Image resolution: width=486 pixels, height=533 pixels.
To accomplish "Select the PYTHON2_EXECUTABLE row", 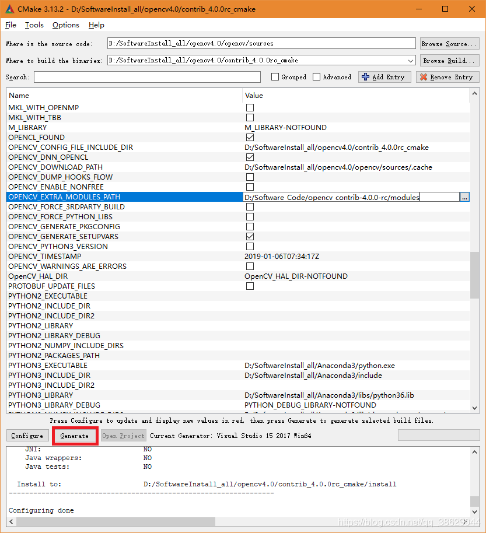I will [x=238, y=296].
